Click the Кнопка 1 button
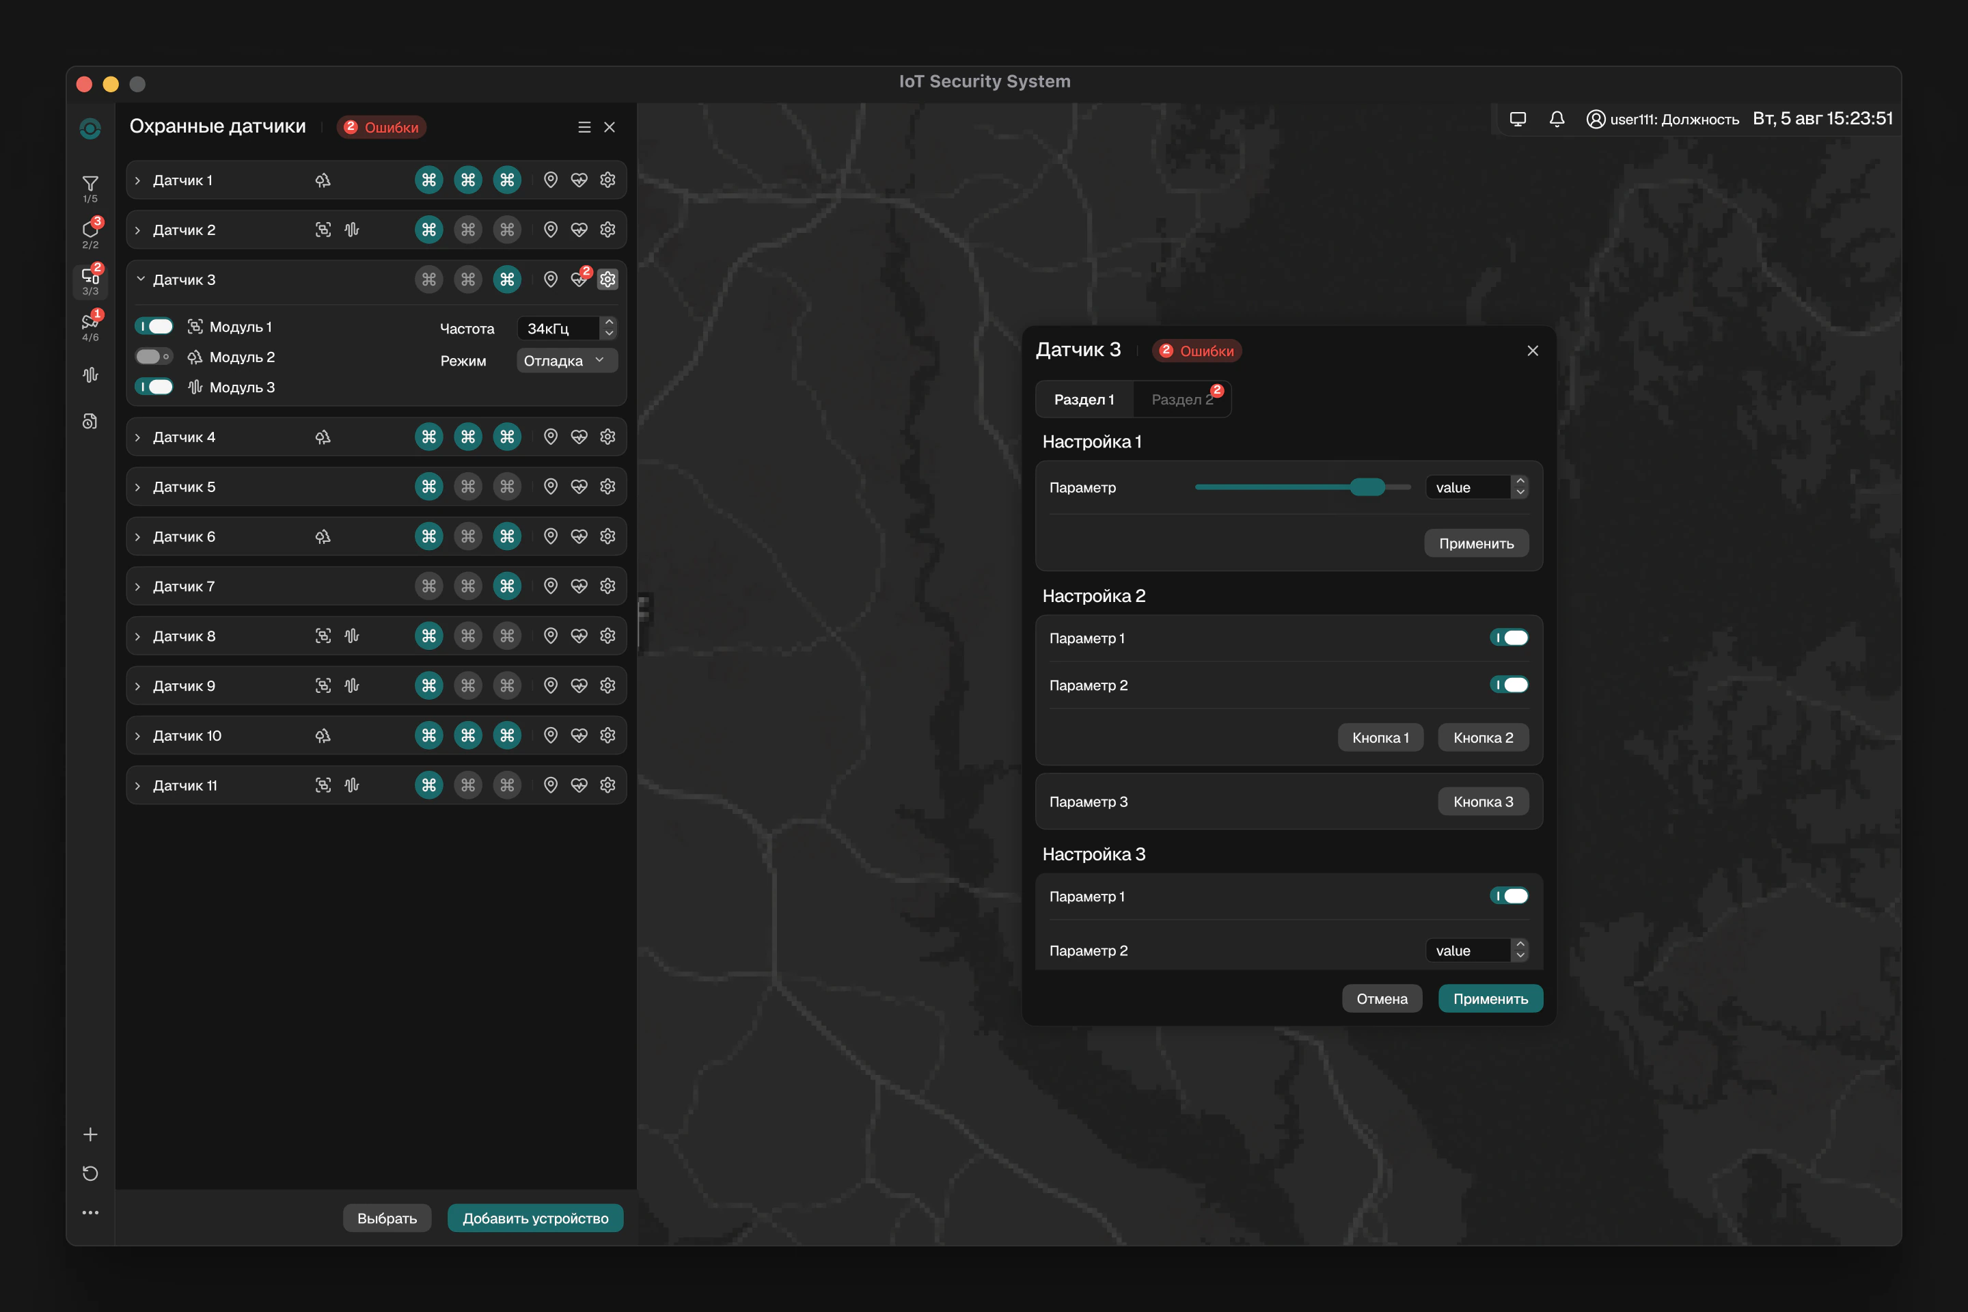The height and width of the screenshot is (1312, 1968). (1380, 737)
